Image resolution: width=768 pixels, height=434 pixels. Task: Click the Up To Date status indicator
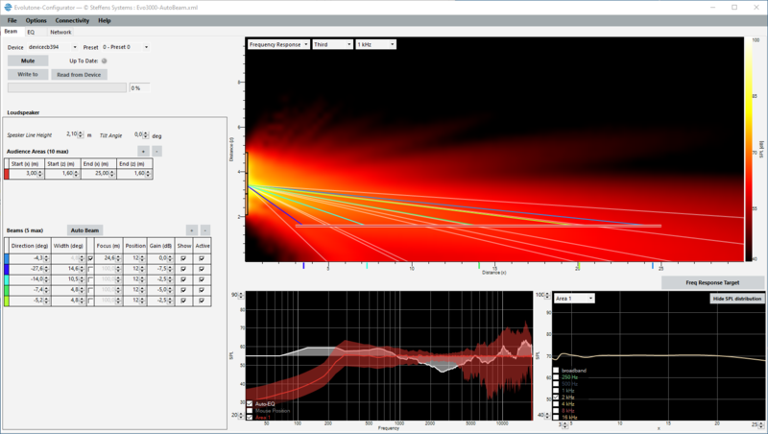(104, 60)
